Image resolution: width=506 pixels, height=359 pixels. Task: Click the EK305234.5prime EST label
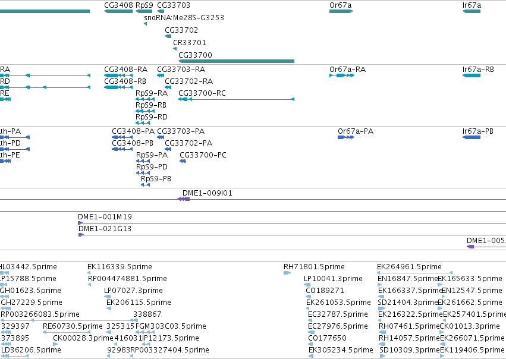click(x=341, y=350)
